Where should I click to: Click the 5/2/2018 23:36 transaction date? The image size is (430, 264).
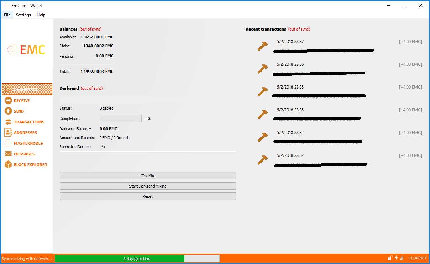(x=290, y=64)
